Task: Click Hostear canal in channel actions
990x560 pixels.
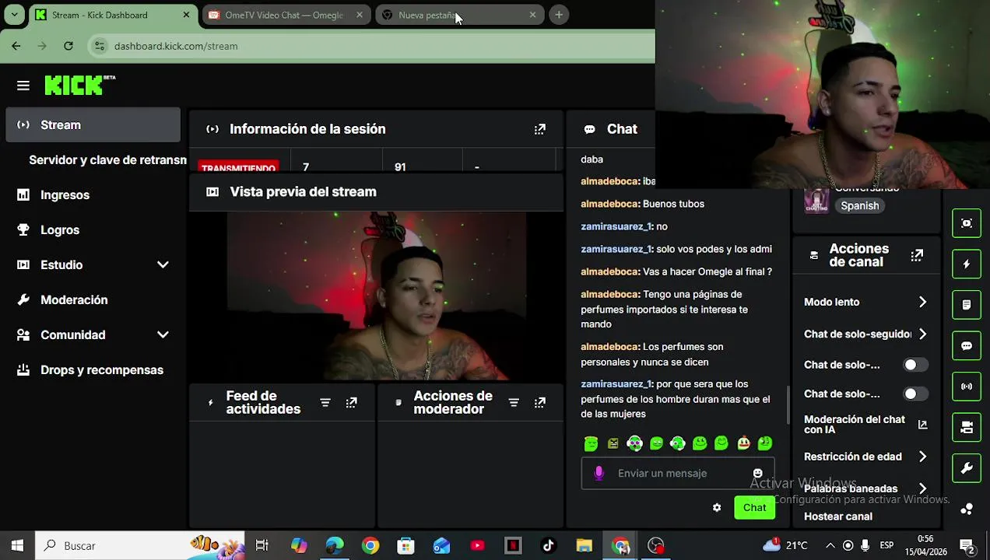Action: pyautogui.click(x=838, y=516)
